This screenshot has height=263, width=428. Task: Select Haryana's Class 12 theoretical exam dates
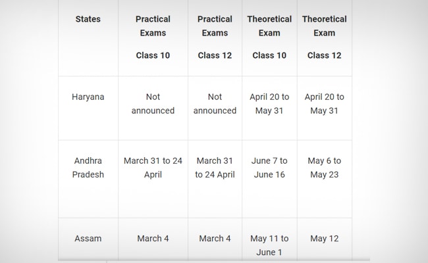click(324, 104)
